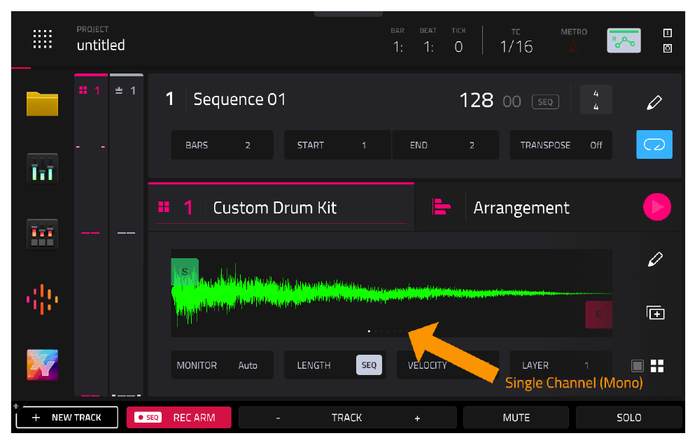Toggle the SEQ tempo source button

tap(545, 101)
